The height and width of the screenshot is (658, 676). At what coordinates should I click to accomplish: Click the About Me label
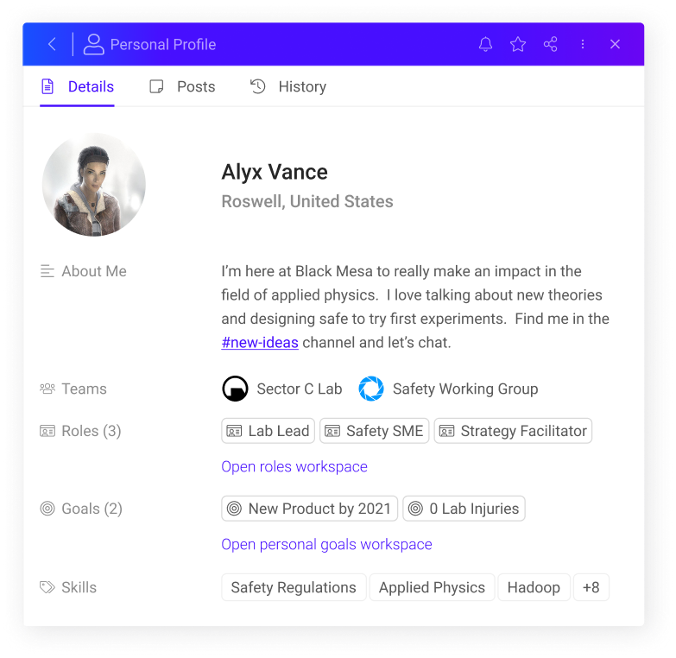[94, 271]
